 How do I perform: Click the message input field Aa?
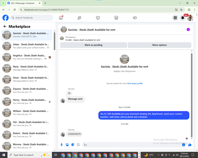coord(132,145)
